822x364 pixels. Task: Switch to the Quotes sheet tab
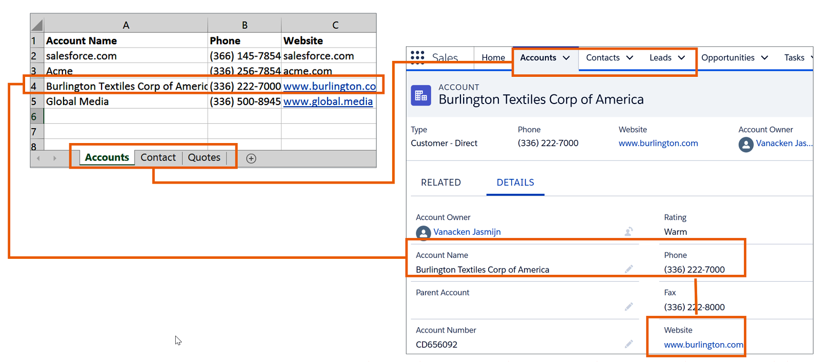point(204,157)
